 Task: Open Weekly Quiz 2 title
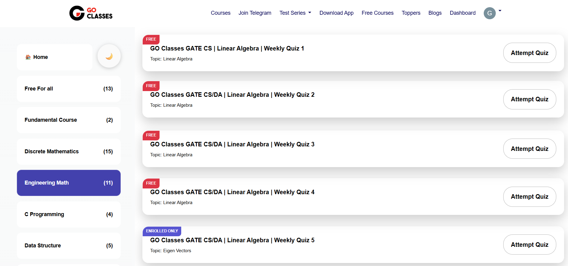(232, 95)
